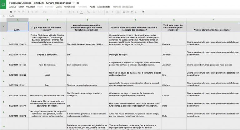
Task: Click the Somente visualização label
Action: click(x=123, y=7)
